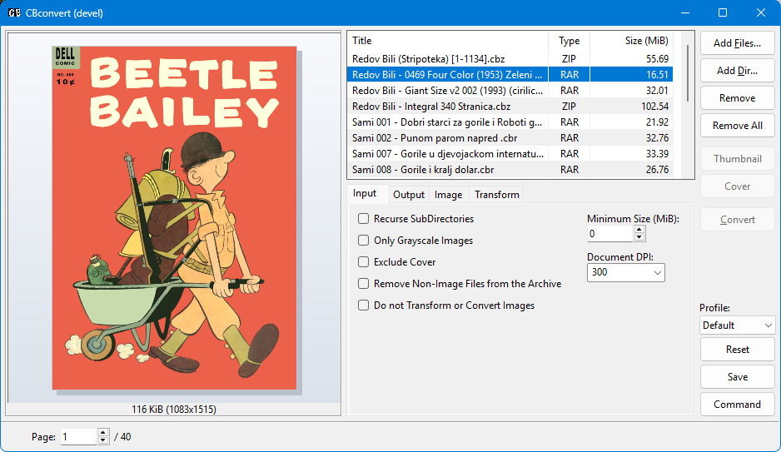Decrease Minimum Size with down arrow

(x=639, y=237)
